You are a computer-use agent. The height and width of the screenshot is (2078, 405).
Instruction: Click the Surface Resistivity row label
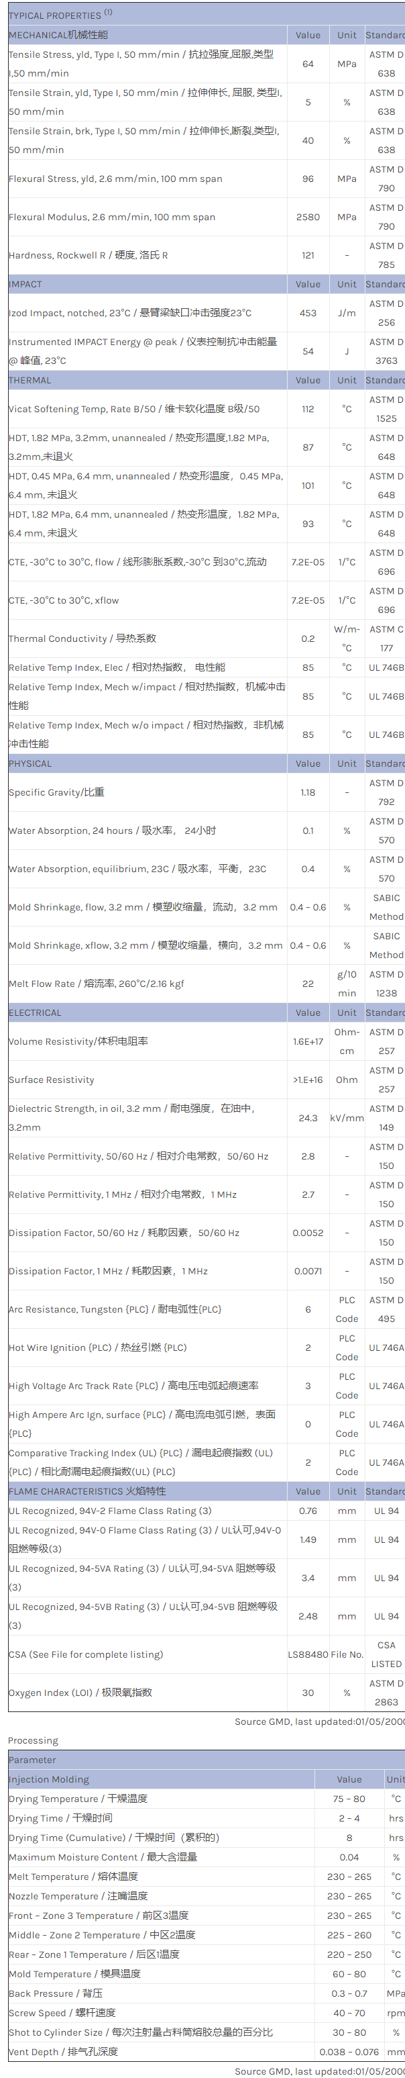(52, 1080)
